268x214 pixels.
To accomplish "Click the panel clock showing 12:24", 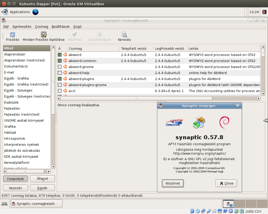I will (x=254, y=12).
